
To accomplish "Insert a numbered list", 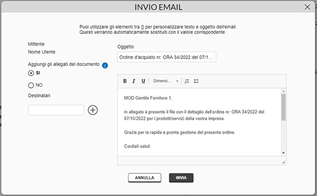I will tap(187, 81).
